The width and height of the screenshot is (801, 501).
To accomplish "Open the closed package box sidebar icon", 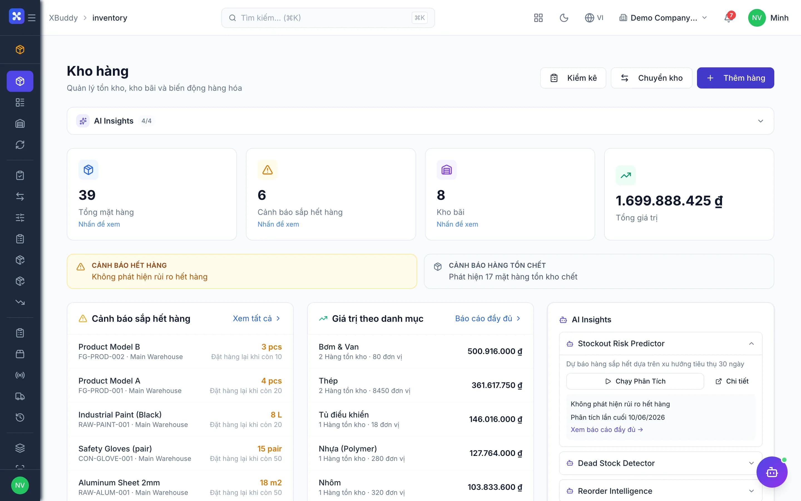I will (20, 354).
